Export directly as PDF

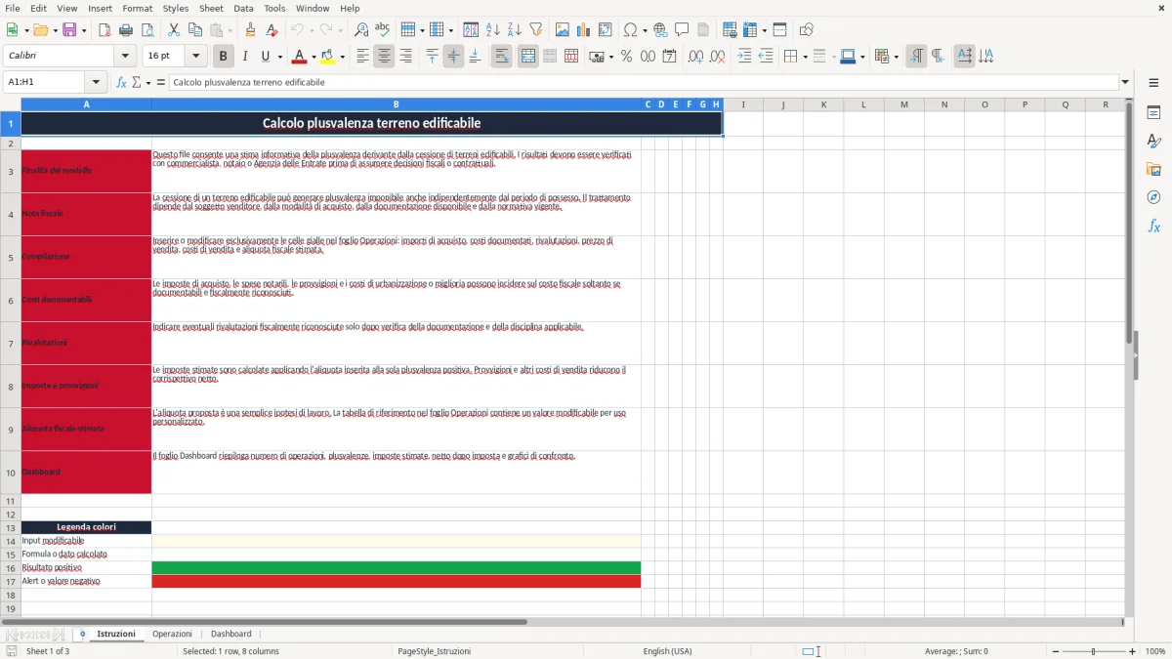(105, 30)
